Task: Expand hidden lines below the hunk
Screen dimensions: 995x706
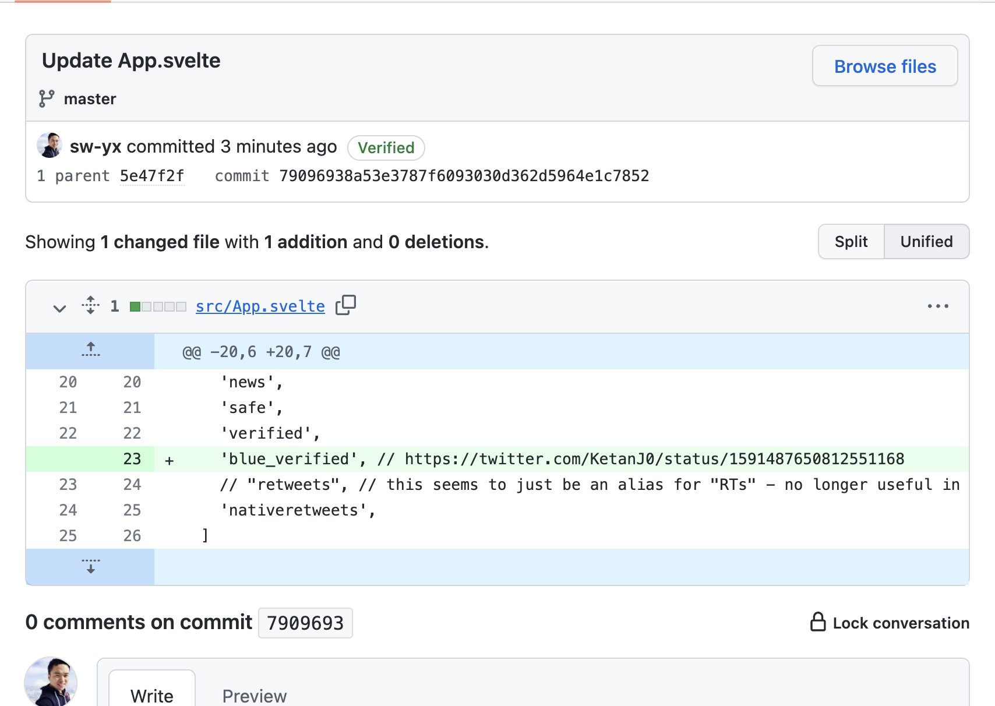Action: (x=90, y=566)
